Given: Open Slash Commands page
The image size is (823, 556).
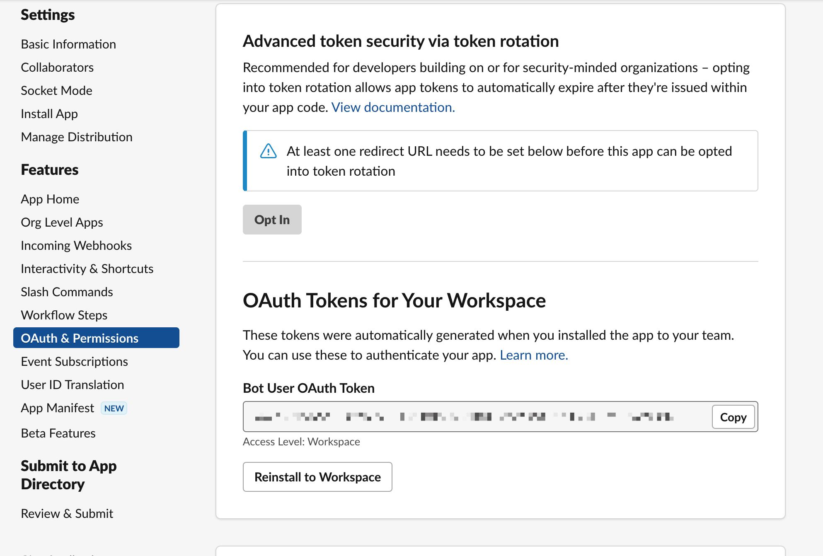Looking at the screenshot, I should coord(67,292).
